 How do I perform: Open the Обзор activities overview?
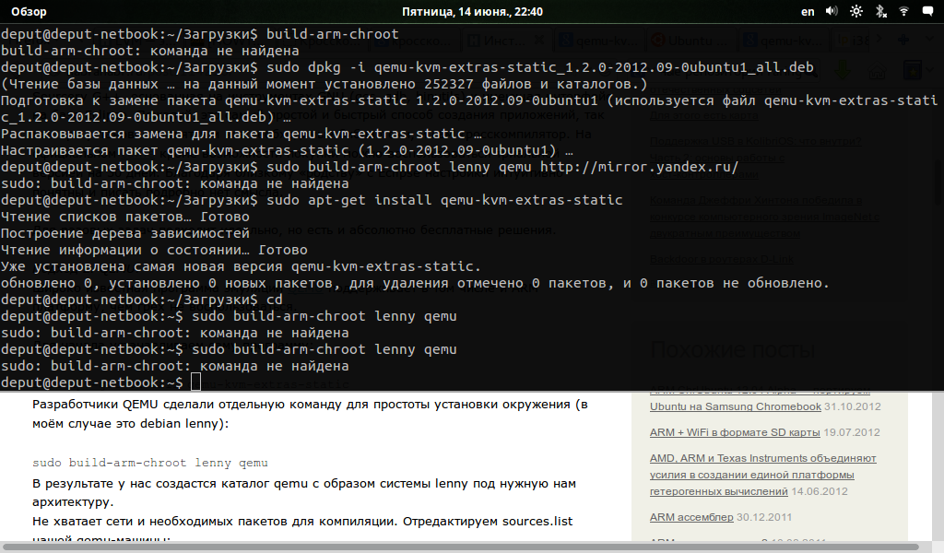point(29,11)
